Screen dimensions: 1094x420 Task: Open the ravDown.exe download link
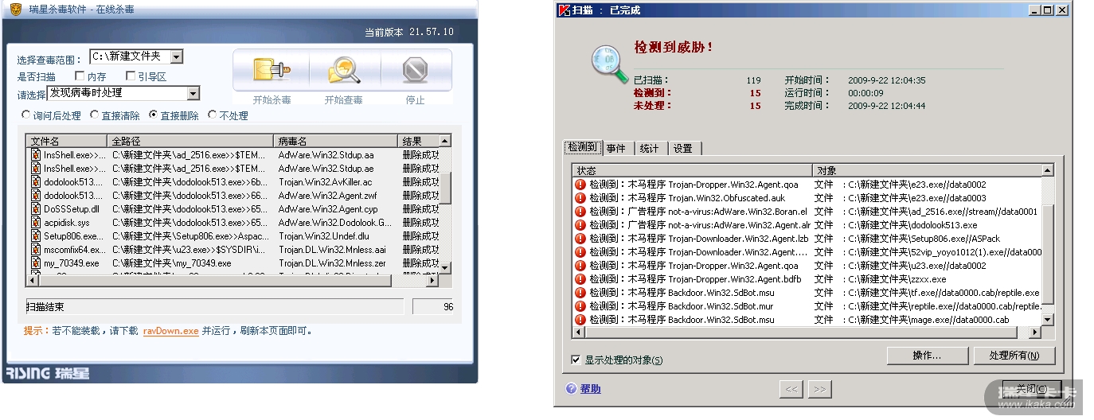[x=170, y=331]
